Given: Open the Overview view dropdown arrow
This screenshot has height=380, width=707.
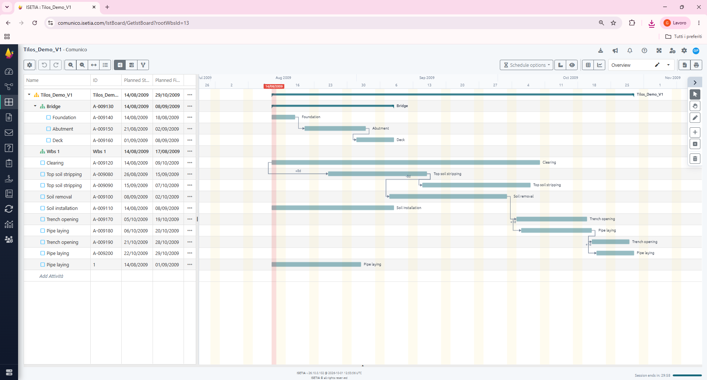Looking at the screenshot, I should coord(668,65).
